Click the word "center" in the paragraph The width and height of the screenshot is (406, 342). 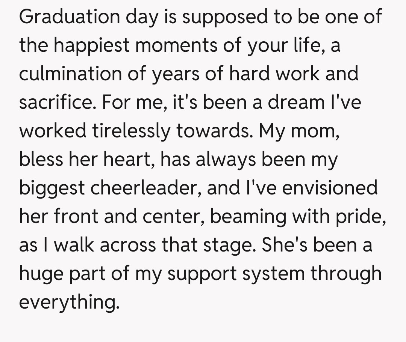click(x=178, y=216)
